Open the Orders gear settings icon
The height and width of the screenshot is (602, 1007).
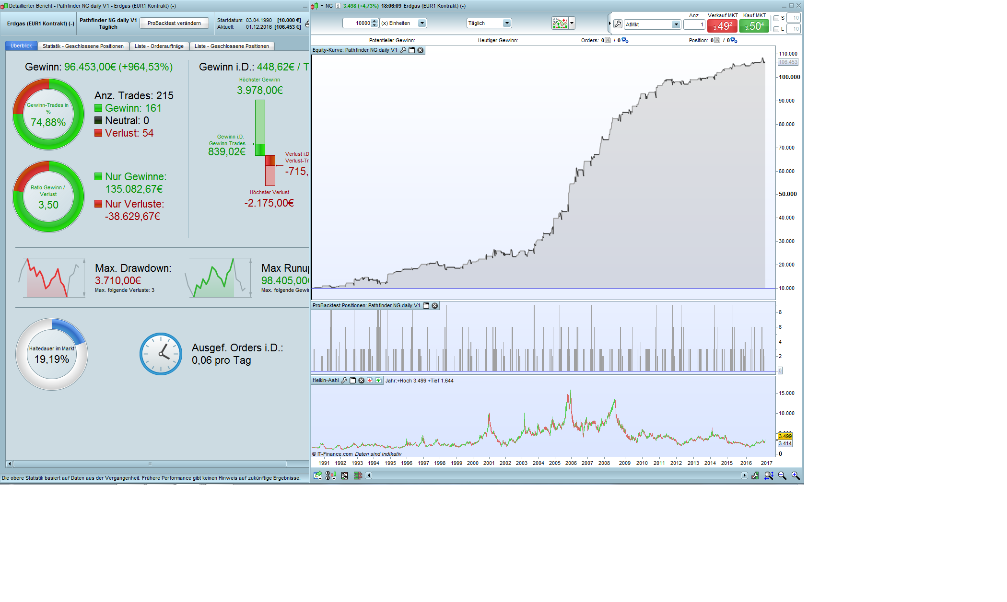tap(625, 40)
